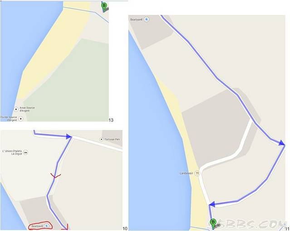The image size is (290, 231).
Task: Click the Lanbousir restaurant icon
Action: (x=197, y=173)
